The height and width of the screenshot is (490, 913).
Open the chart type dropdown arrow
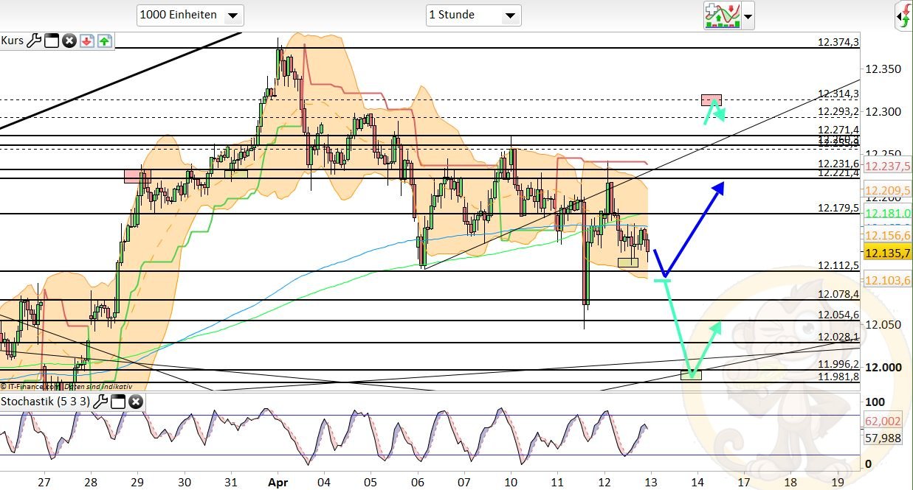pyautogui.click(x=748, y=16)
